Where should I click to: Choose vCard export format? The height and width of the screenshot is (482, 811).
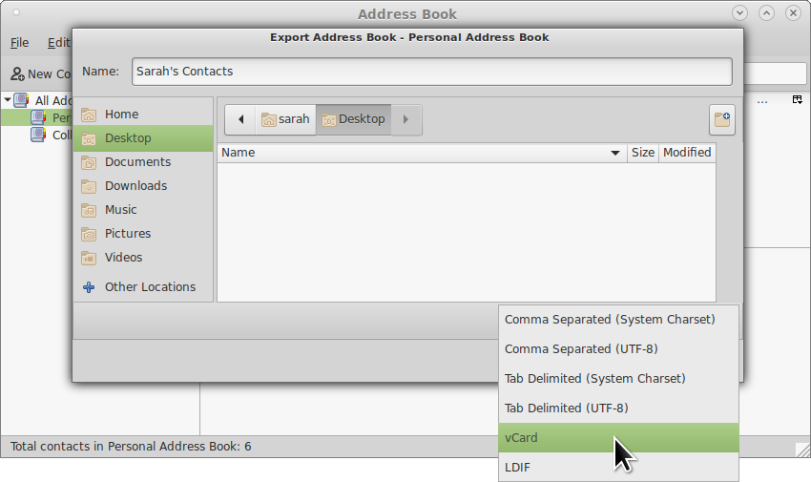521,438
